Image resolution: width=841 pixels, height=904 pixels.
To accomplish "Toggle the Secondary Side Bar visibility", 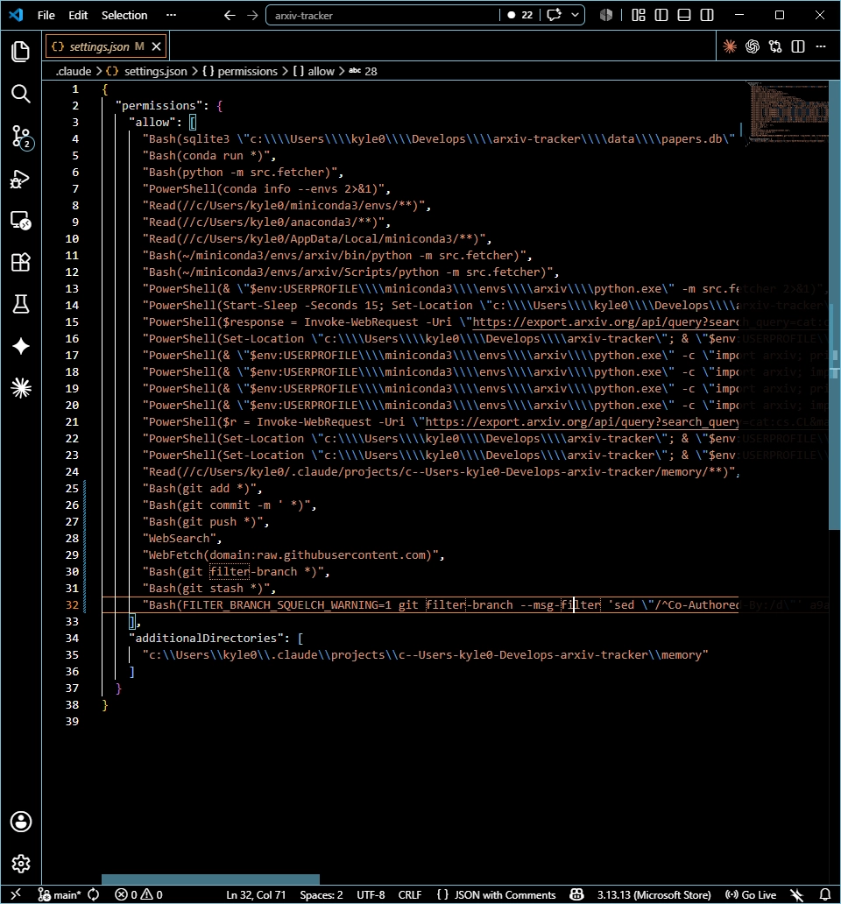I will [707, 15].
